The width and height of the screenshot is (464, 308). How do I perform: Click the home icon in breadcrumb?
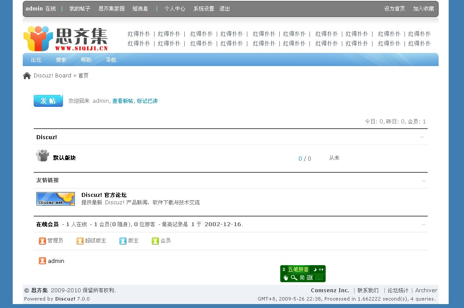27,76
